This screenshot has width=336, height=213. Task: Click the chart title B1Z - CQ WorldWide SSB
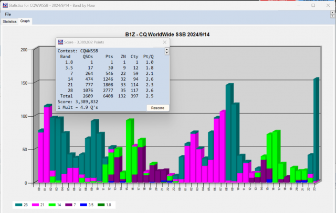pyautogui.click(x=167, y=35)
